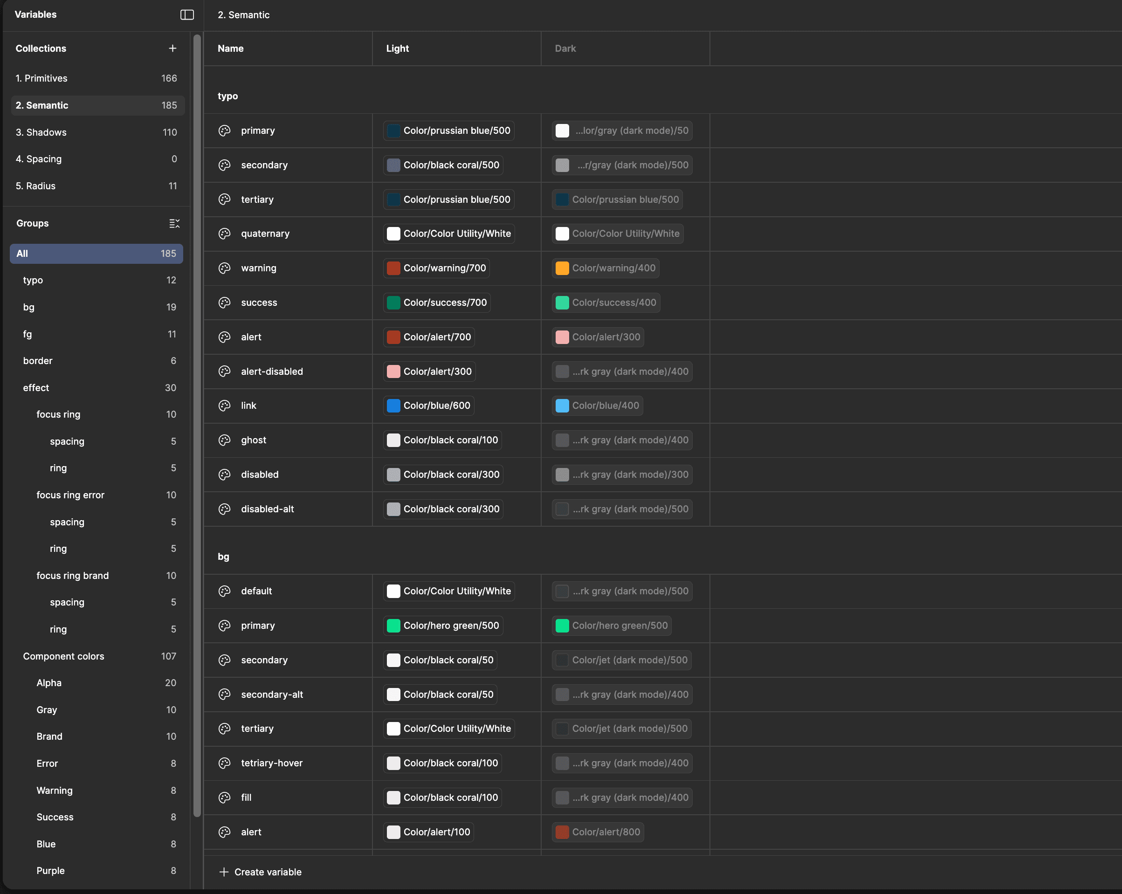Click the success dark mode color swatch
This screenshot has height=894, width=1122.
click(x=562, y=303)
